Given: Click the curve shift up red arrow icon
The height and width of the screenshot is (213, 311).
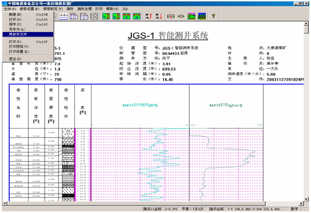Looking at the screenshot, I should tap(149, 16).
